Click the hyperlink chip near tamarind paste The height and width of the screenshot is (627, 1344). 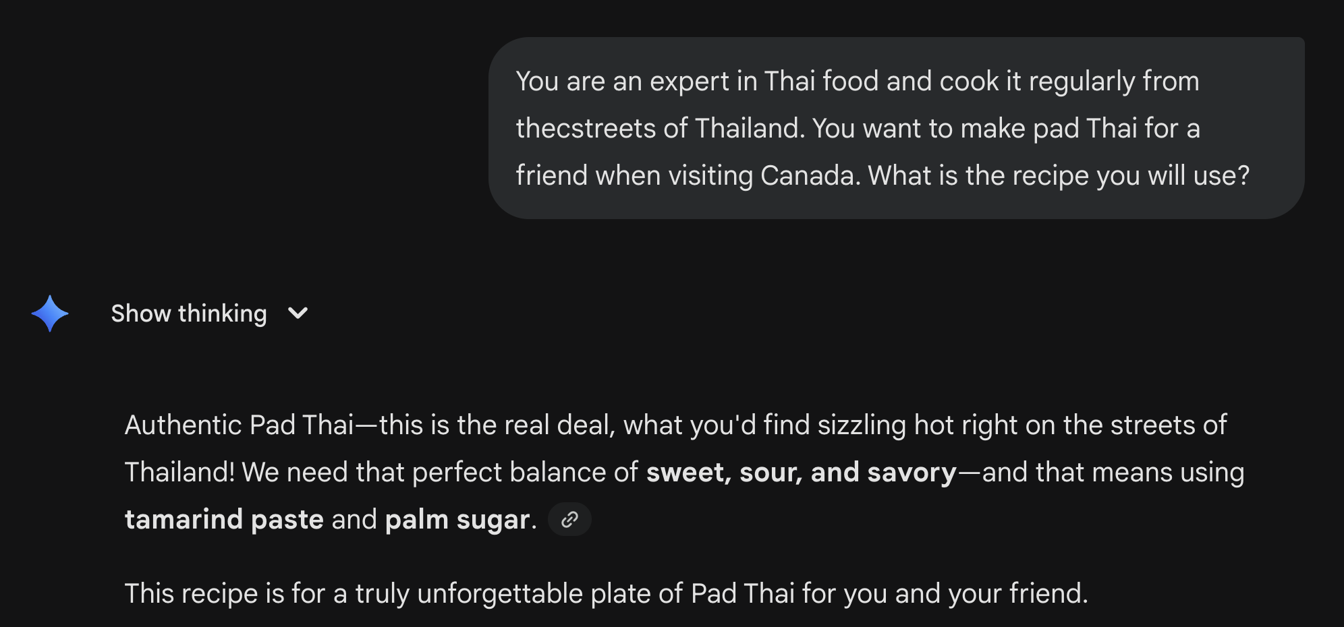(x=569, y=519)
